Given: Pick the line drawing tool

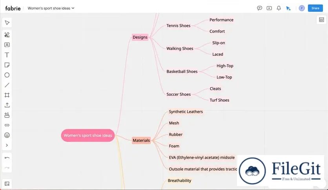Looking at the screenshot, I should 7,85.
